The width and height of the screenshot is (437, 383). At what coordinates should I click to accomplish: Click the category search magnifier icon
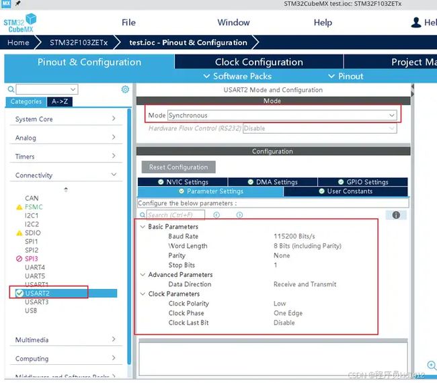[11, 89]
